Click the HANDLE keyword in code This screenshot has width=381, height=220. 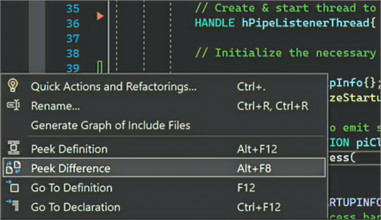pos(215,23)
